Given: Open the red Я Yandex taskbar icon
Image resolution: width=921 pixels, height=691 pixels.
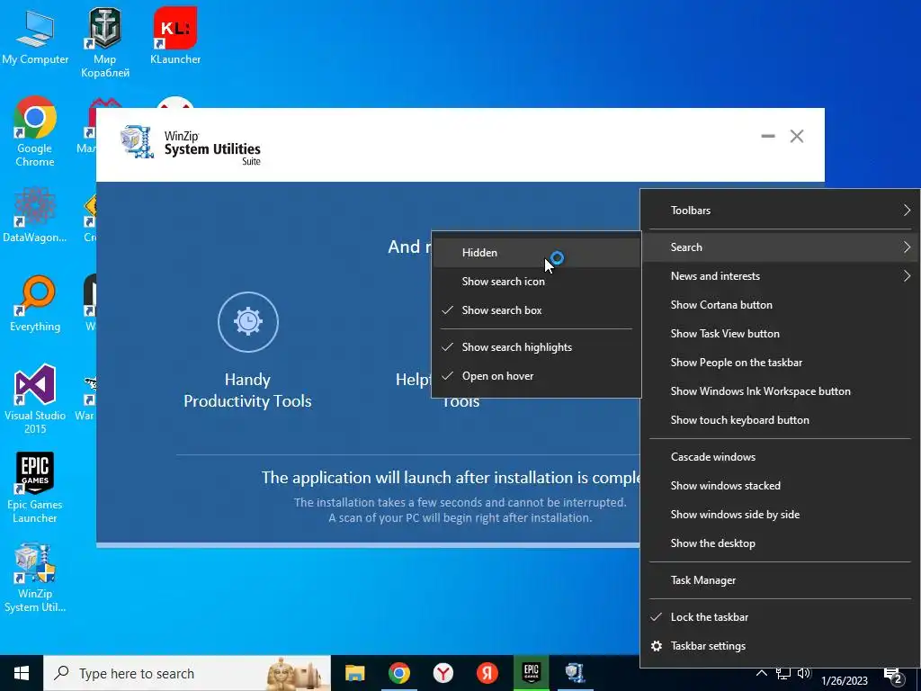Looking at the screenshot, I should [x=487, y=673].
